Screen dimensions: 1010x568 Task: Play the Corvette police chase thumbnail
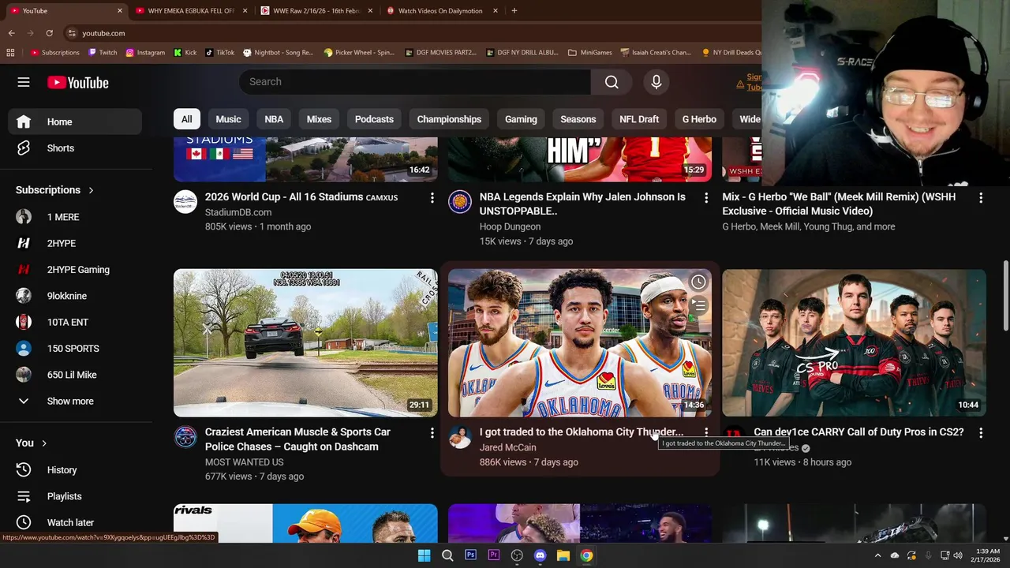(x=305, y=343)
